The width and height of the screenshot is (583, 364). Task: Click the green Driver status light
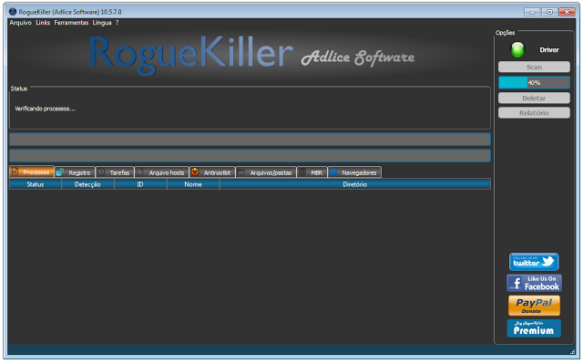pos(517,50)
